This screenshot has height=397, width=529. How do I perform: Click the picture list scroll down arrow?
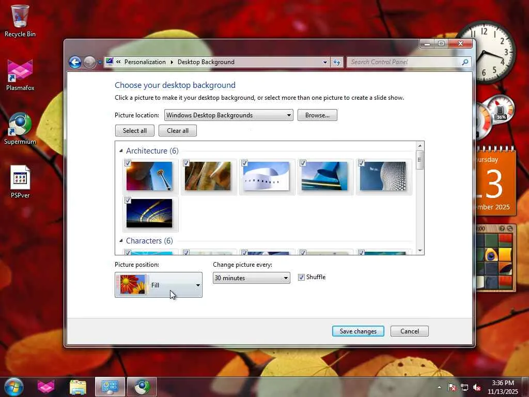[419, 251]
